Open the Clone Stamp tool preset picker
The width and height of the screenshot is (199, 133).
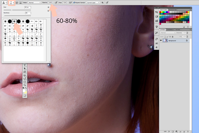coord(4,3)
